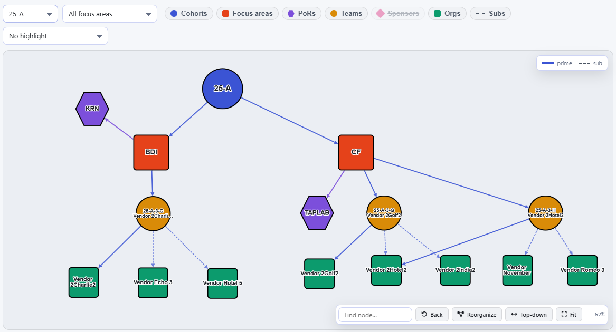Screen dimensions: 616x332
Task: Click the Back button
Action: (x=432, y=314)
